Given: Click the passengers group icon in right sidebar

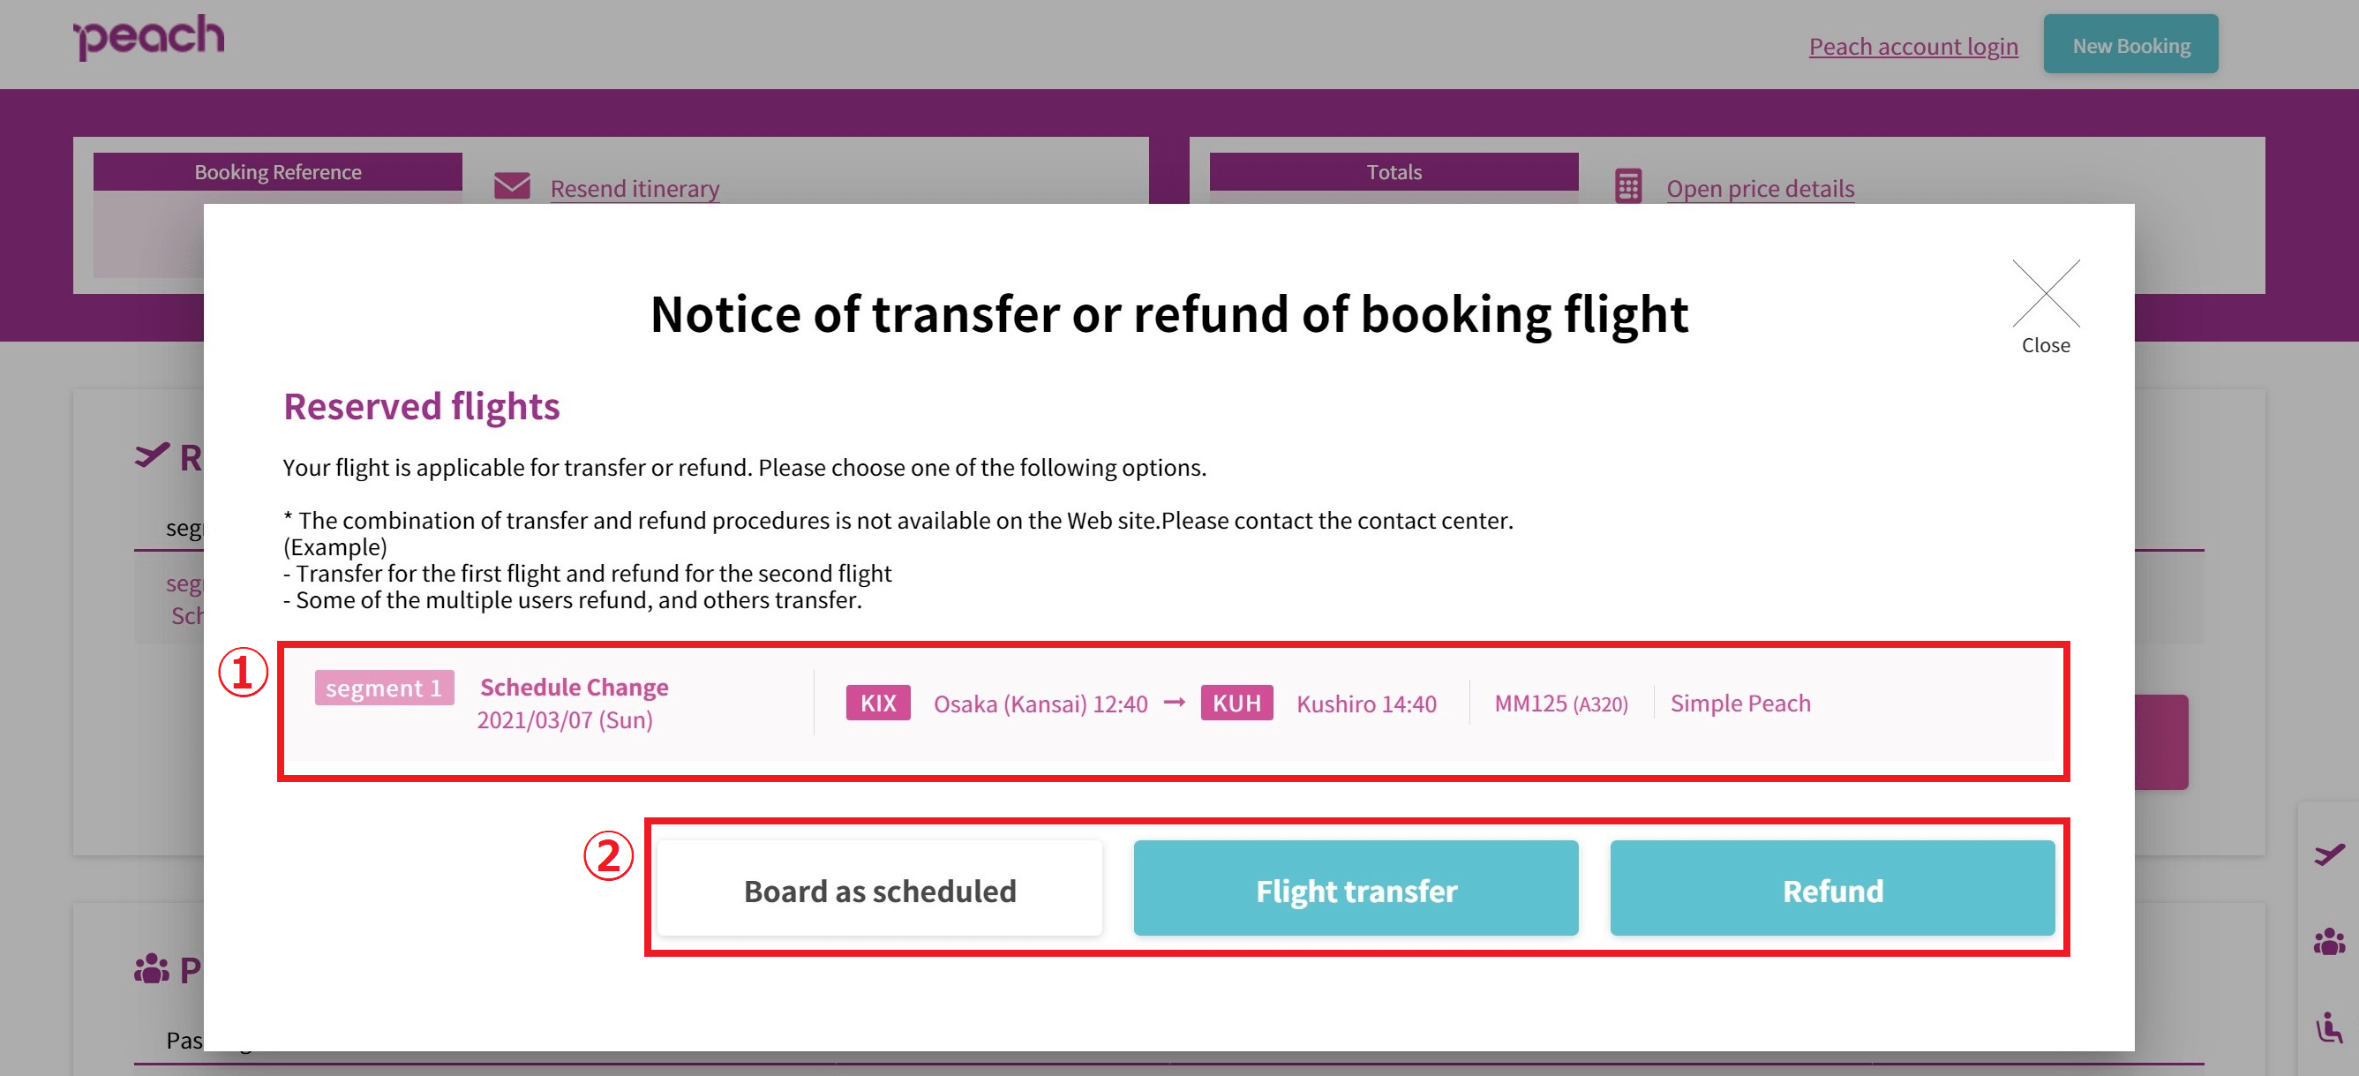Looking at the screenshot, I should click(x=2329, y=940).
